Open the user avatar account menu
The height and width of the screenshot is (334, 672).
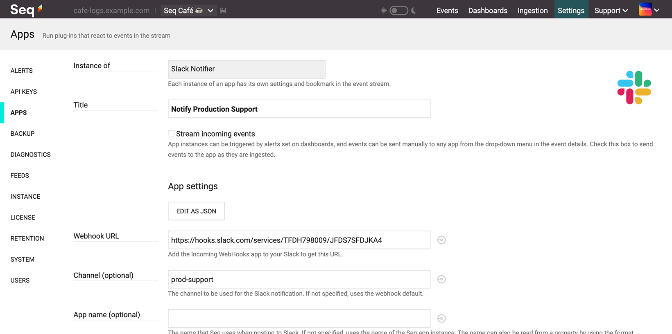tap(649, 10)
